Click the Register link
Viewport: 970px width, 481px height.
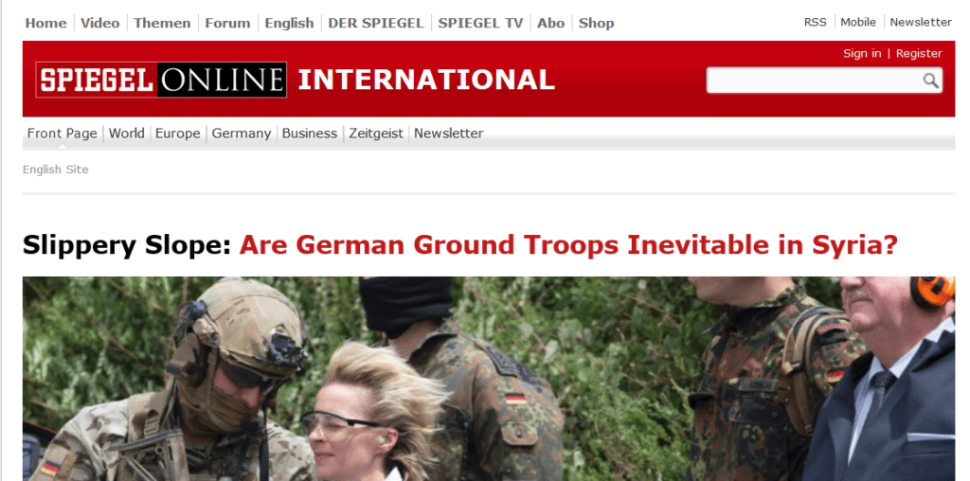pos(919,54)
